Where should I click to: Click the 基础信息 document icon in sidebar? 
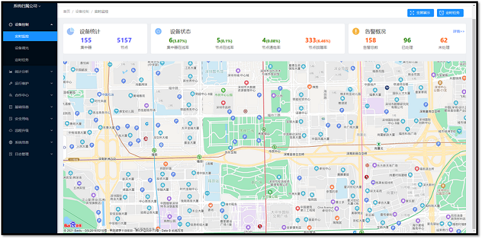[11, 107]
